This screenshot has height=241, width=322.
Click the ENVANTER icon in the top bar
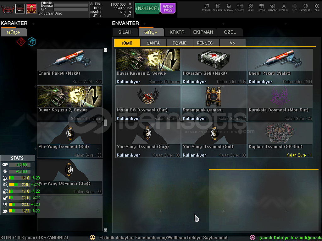[239, 8]
